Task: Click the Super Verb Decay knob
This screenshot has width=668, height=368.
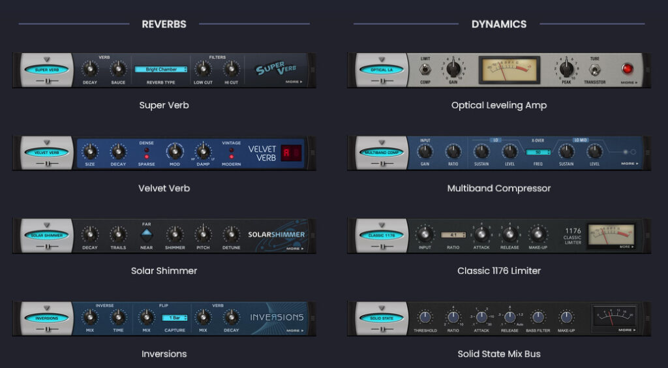Action: (x=90, y=69)
